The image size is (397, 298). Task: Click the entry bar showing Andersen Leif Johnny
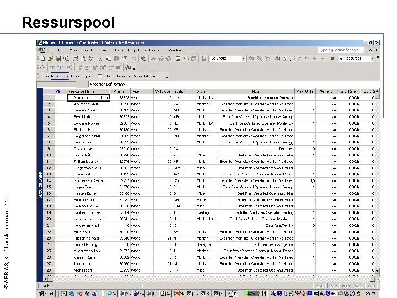tap(234, 84)
